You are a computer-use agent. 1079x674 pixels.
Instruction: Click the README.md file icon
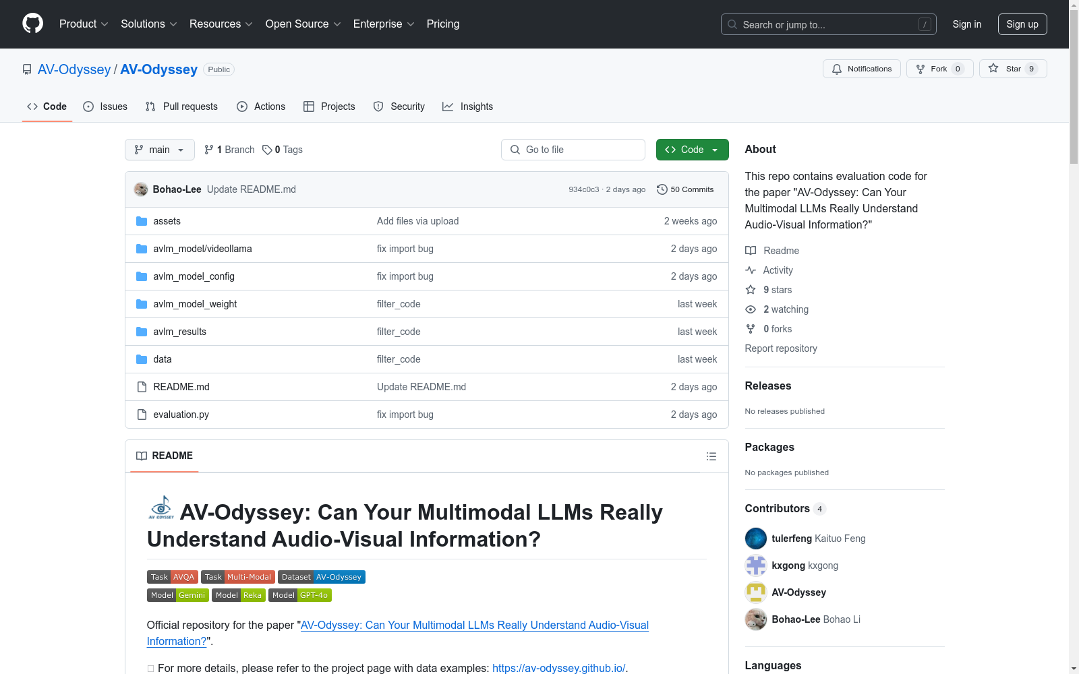[142, 387]
